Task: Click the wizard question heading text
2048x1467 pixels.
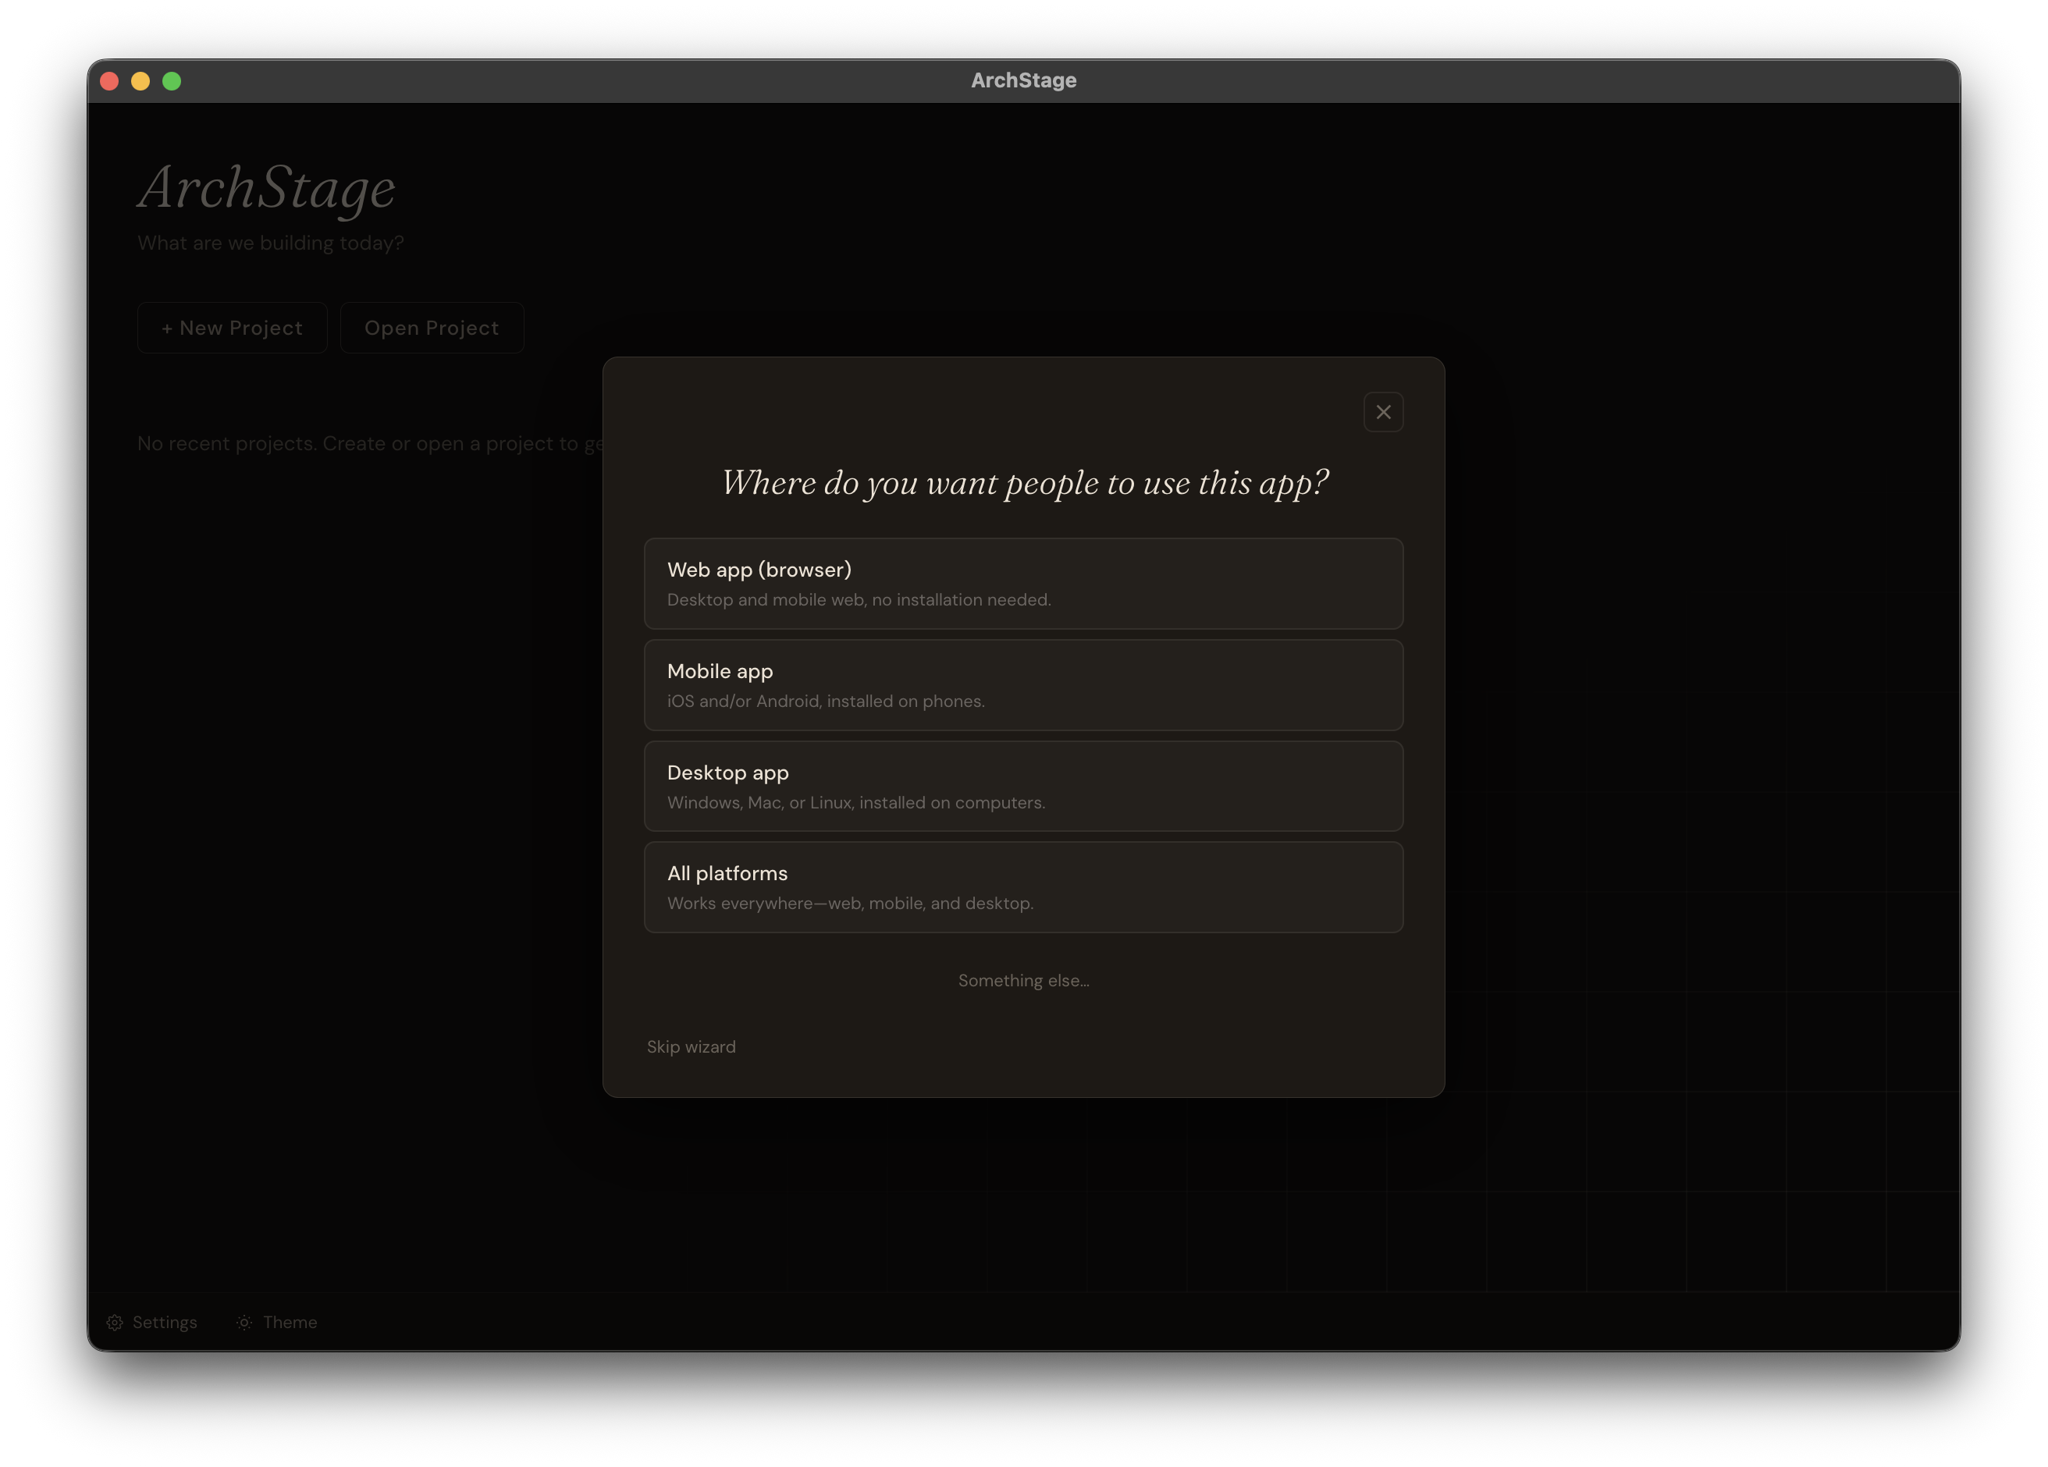Action: (x=1025, y=483)
